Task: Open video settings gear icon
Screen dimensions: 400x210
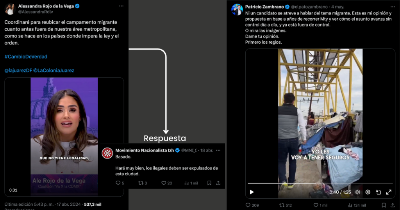Action: click(x=368, y=192)
